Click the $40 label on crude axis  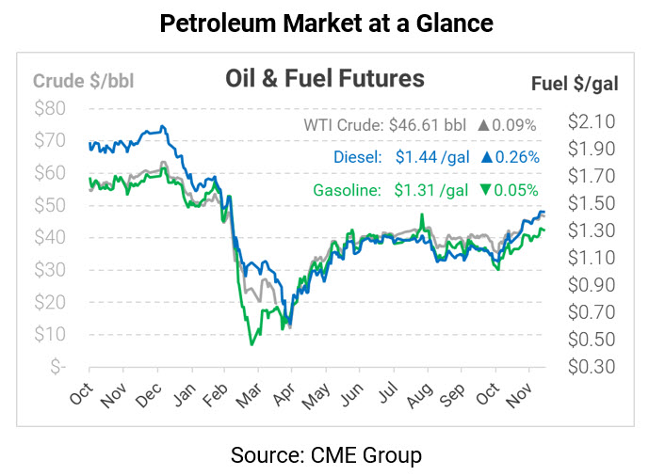(49, 238)
